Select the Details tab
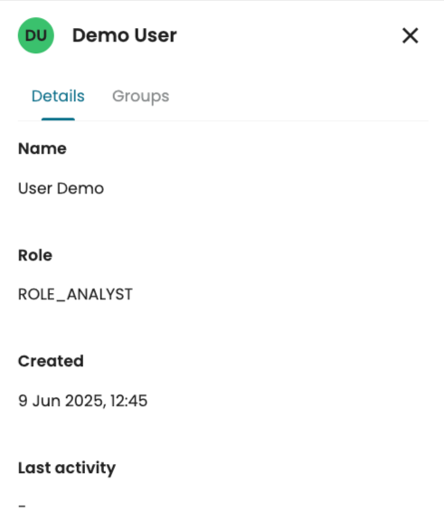The width and height of the screenshot is (444, 531). coord(58,96)
